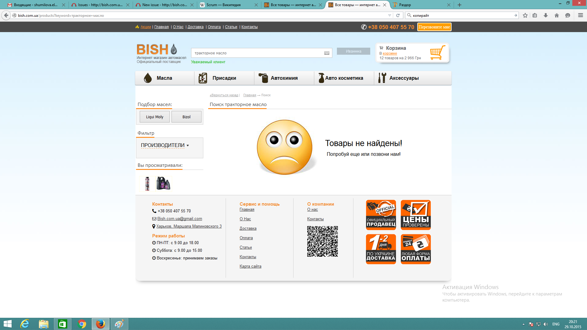This screenshot has height=330, width=587.
Task: Open the Автохимия category menu
Action: (x=284, y=78)
